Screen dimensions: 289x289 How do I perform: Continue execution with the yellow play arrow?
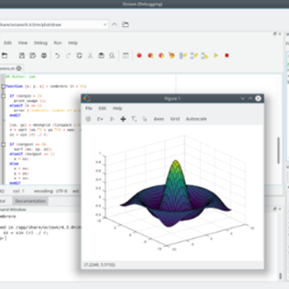click(216, 55)
